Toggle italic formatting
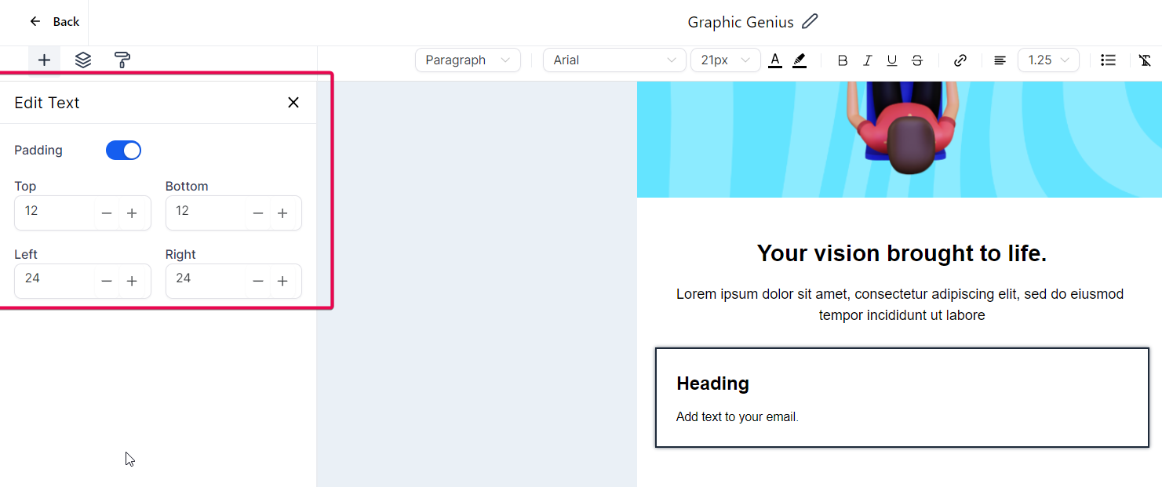The width and height of the screenshot is (1162, 487). click(867, 60)
